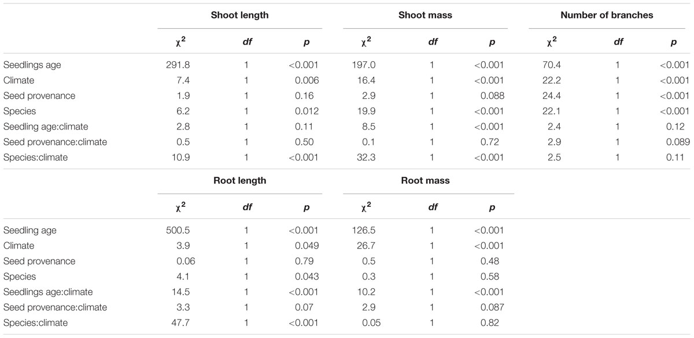Select the p-value 0.79 cell
The height and width of the screenshot is (338, 694).
pyautogui.click(x=310, y=261)
